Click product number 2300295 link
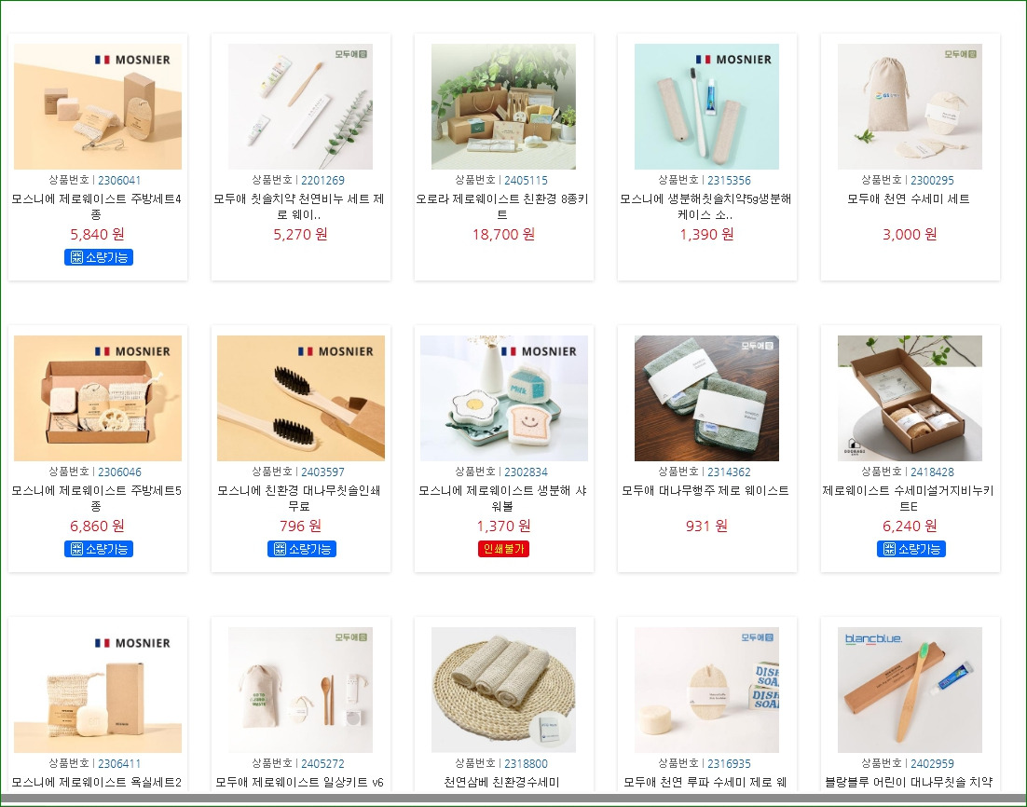Viewport: 1027px width, 807px height. 932,180
